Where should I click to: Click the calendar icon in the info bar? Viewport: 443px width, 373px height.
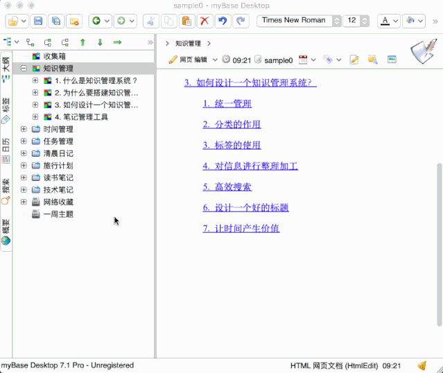pos(303,60)
